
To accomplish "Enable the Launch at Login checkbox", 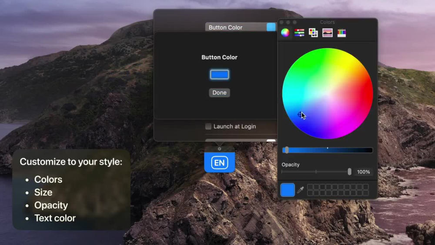I will tap(208, 127).
